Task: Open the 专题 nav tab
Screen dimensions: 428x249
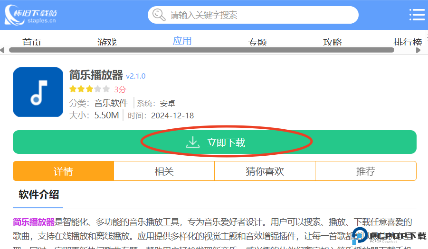Action: pyautogui.click(x=257, y=42)
